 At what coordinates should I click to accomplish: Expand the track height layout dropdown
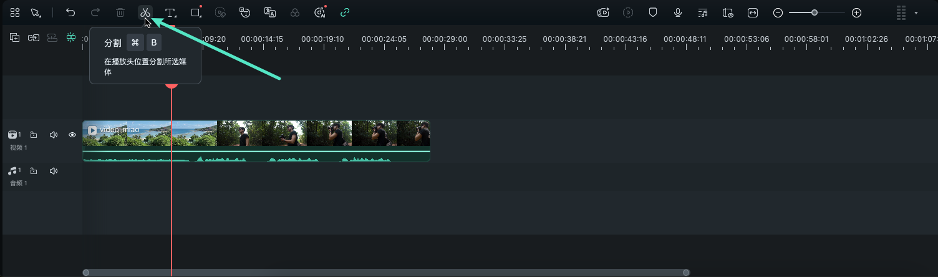click(916, 13)
